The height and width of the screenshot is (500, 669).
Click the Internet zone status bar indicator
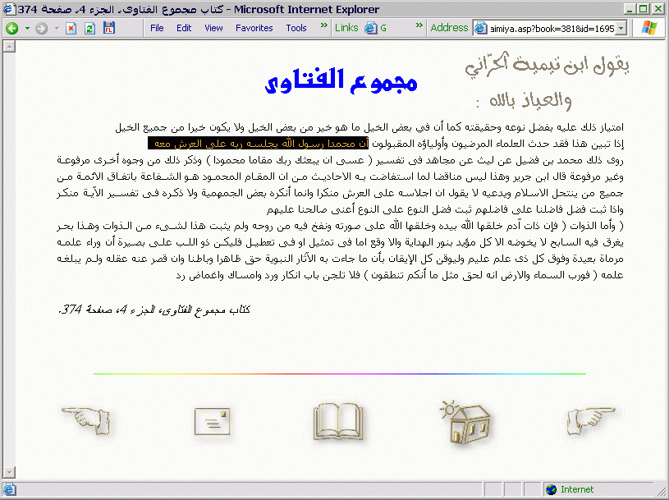[570, 489]
